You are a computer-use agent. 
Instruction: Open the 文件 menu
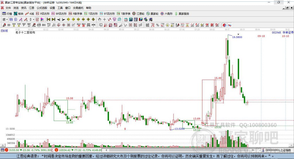tap(8, 8)
